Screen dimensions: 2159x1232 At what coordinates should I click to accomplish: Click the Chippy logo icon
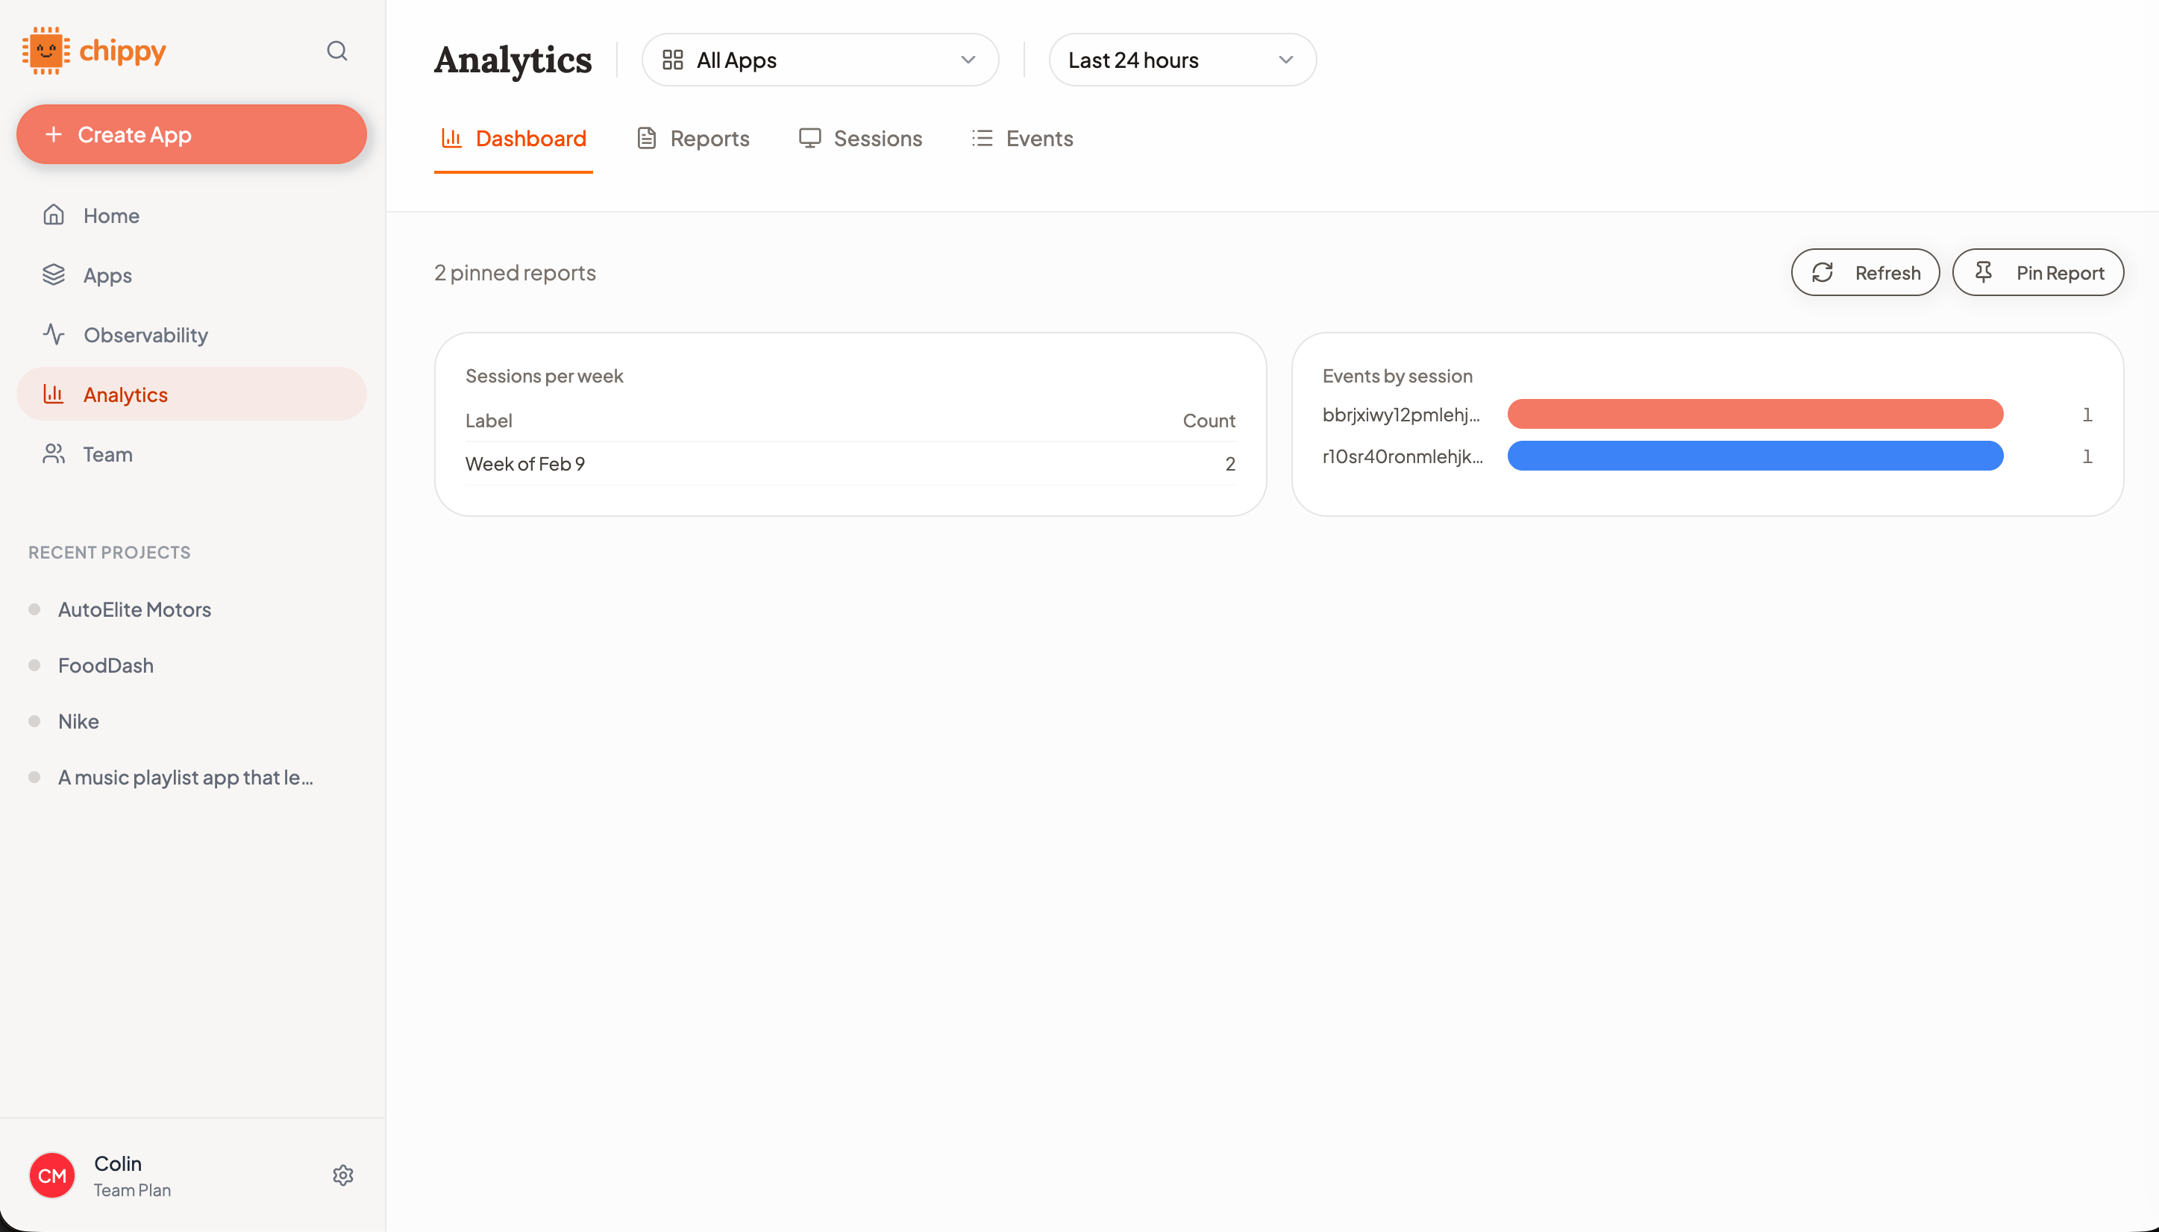[x=46, y=51]
